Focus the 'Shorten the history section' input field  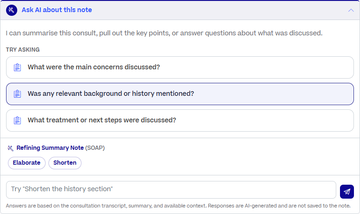(171, 190)
